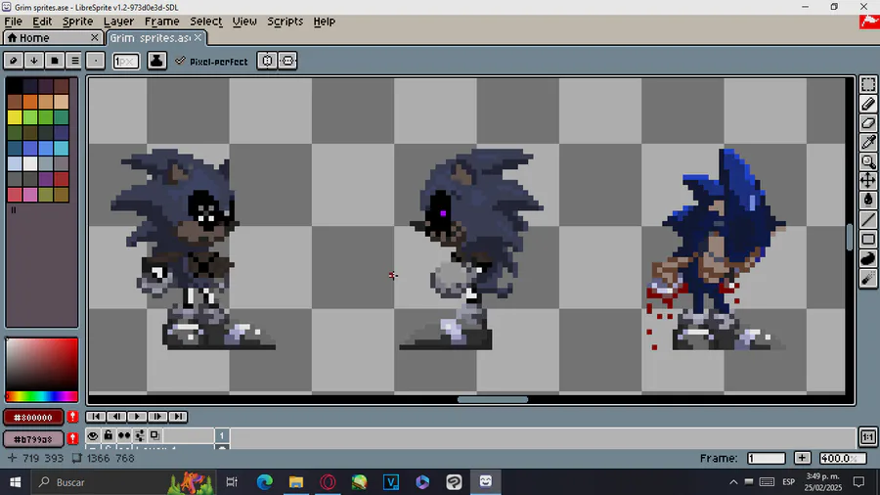Open the 400.0% zoom dropdown

[843, 458]
